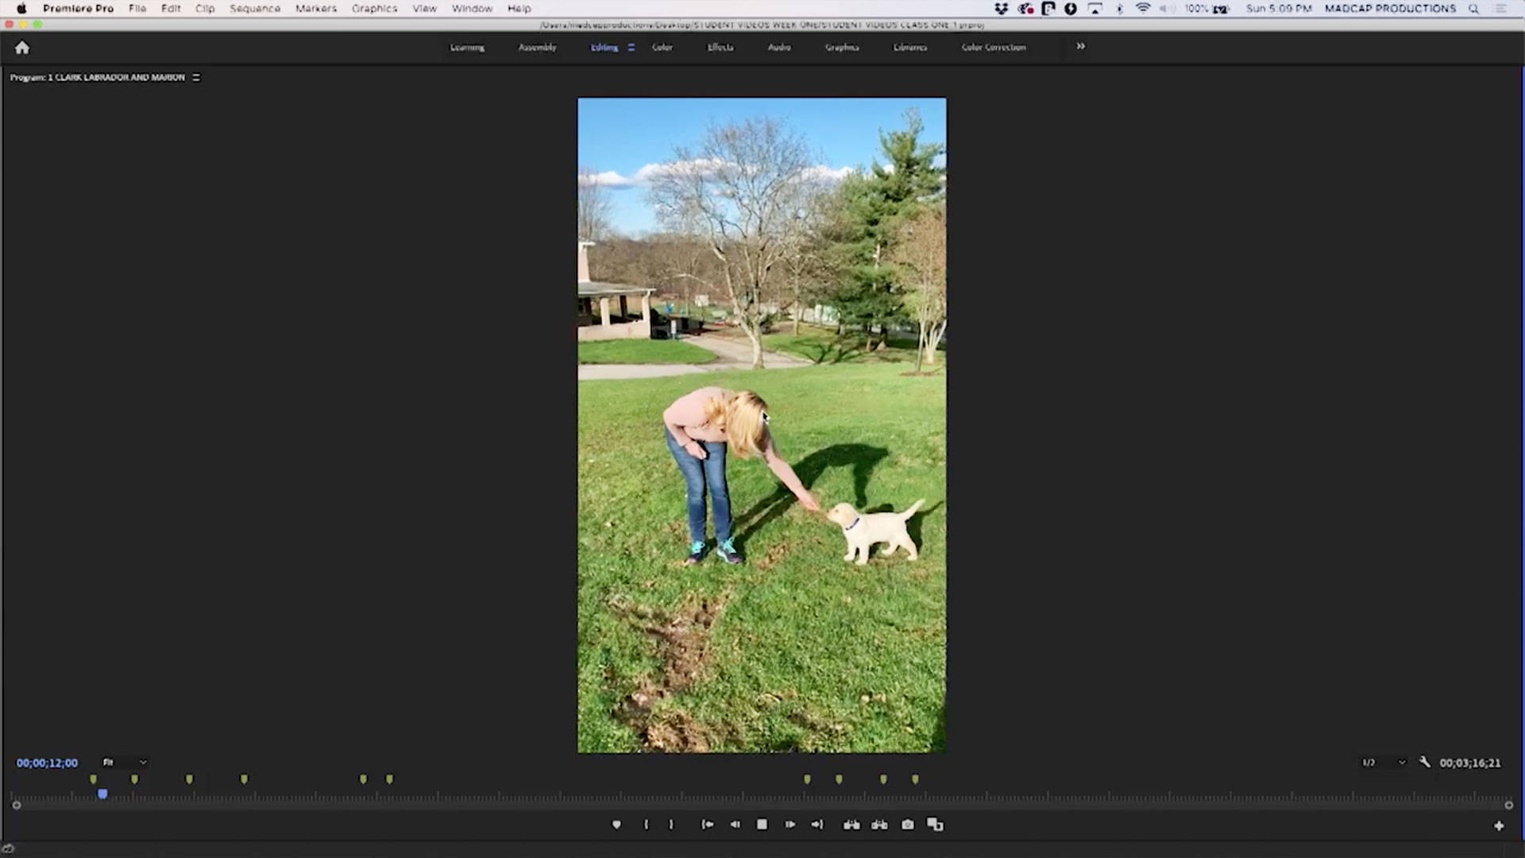This screenshot has width=1525, height=858.
Task: Open the Sequence menu
Action: [255, 8]
